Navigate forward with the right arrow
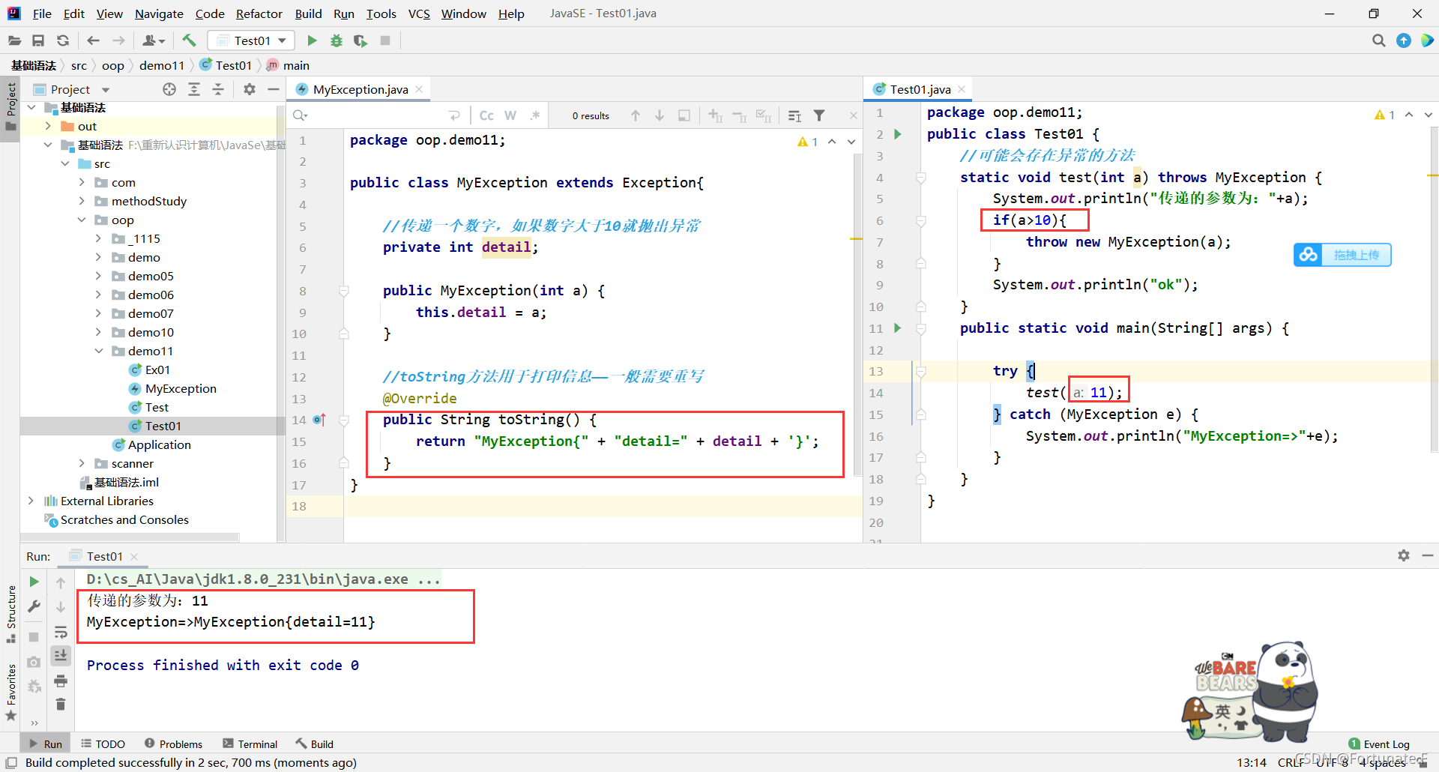 click(x=118, y=40)
